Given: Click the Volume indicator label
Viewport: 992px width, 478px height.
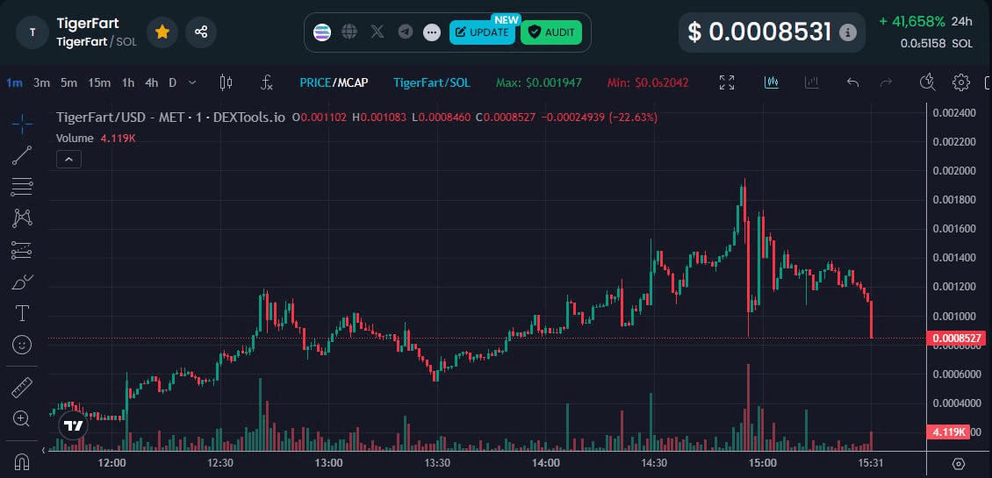Looking at the screenshot, I should tap(75, 138).
